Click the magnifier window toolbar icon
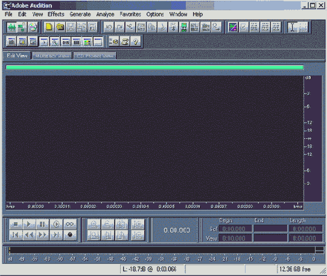327x276 pixels. pos(55,42)
